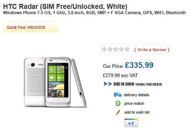Image resolution: width=188 pixels, height=130 pixels.
Task: Rate with the fourth star
Action: pos(121,49)
